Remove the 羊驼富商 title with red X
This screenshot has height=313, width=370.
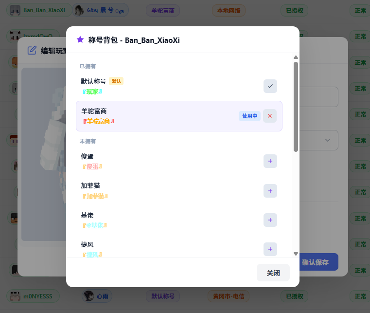tap(270, 116)
